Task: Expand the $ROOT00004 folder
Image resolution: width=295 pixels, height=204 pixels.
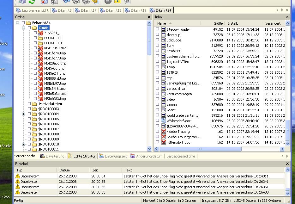Action: point(23,114)
